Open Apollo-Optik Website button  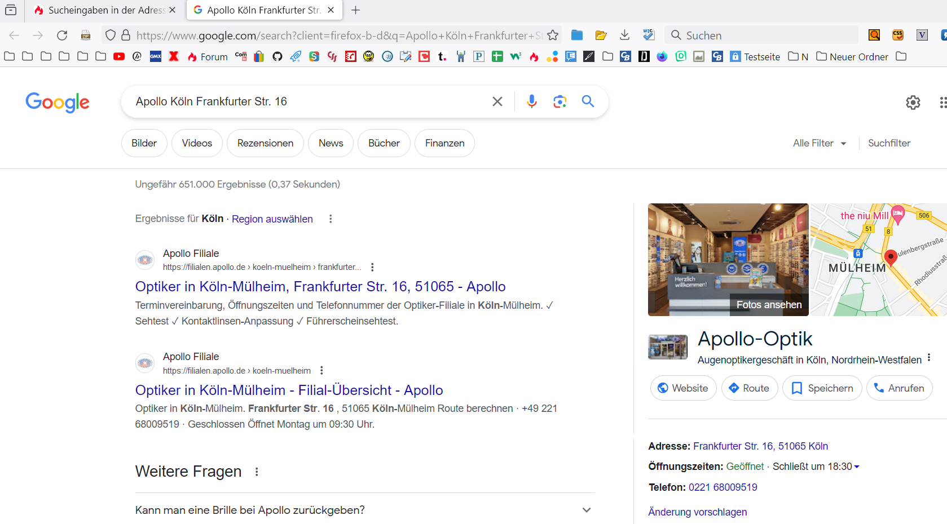(x=684, y=388)
